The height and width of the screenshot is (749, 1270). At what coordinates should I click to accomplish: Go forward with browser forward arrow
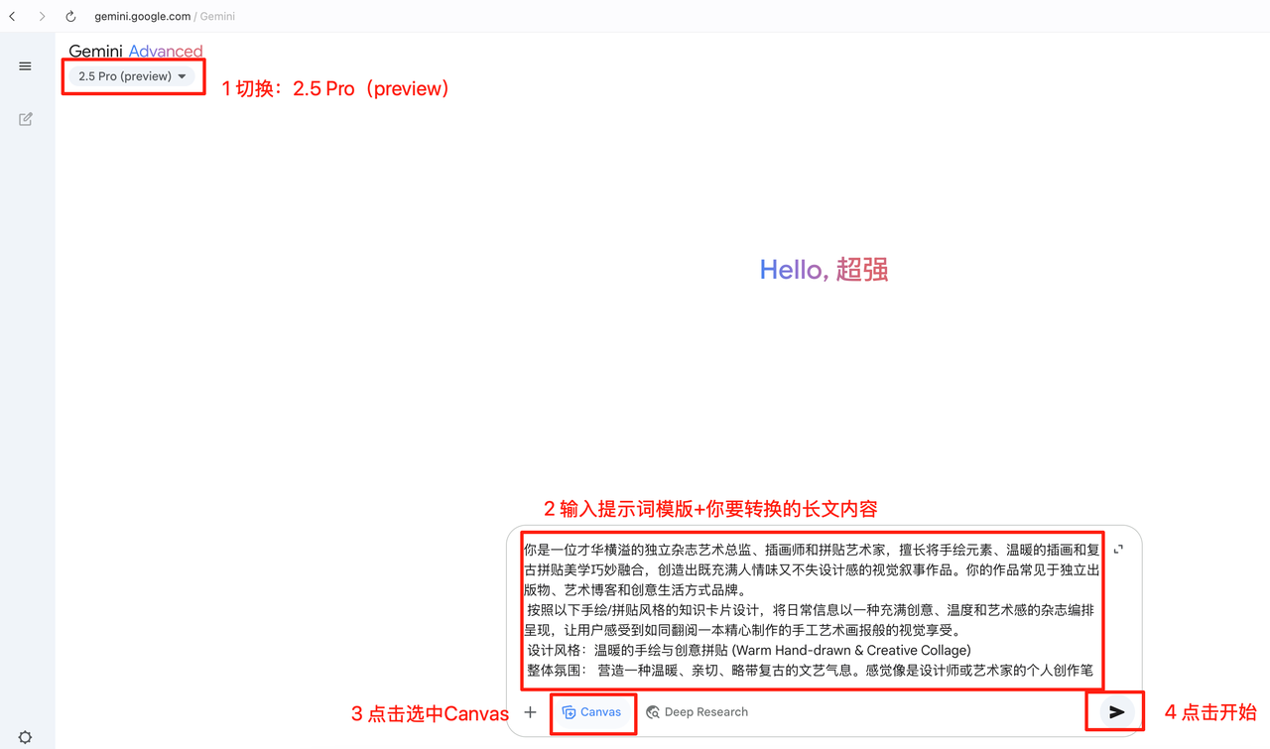click(42, 16)
